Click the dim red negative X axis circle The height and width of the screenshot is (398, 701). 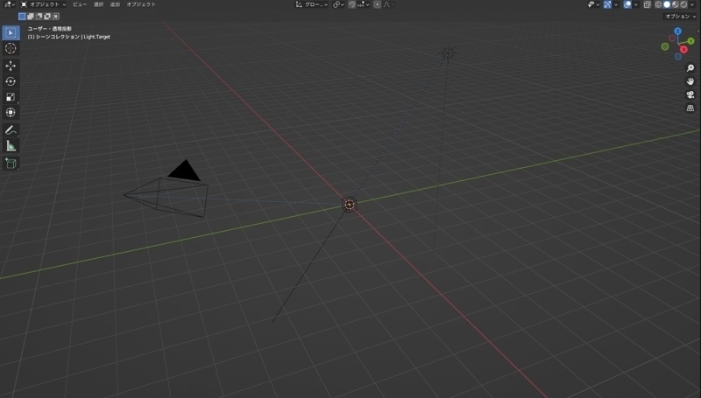click(x=672, y=38)
